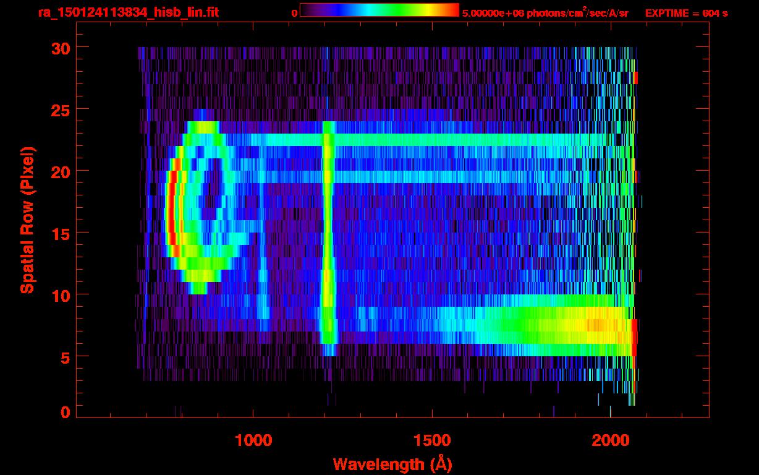Click the y-axis tick label 15
This screenshot has height=475, width=759.
(59, 233)
